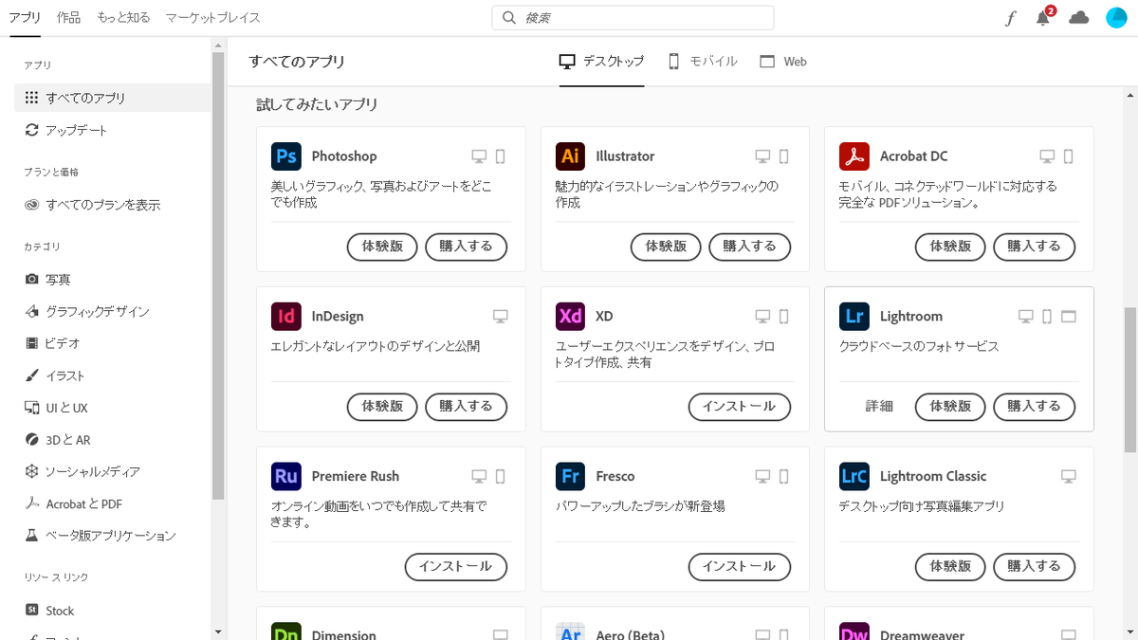Click the 写真 camera icon in sidebar
This screenshot has height=640, width=1138.
click(32, 280)
